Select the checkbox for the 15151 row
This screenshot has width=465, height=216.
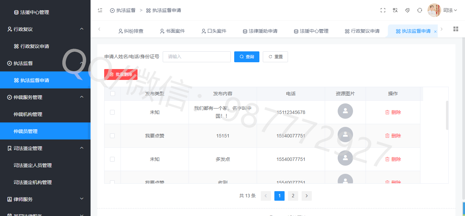point(112,136)
